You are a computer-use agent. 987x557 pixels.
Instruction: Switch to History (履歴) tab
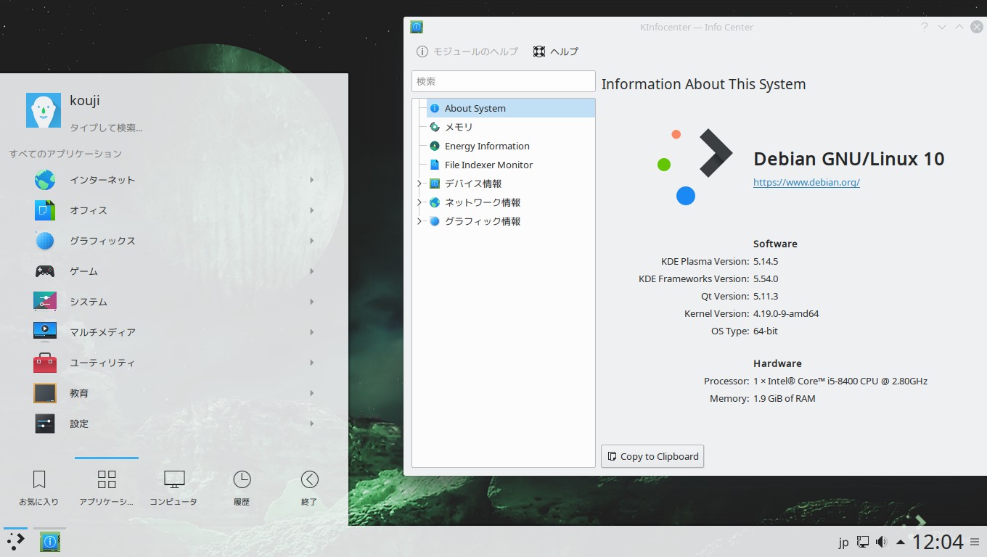(x=242, y=487)
